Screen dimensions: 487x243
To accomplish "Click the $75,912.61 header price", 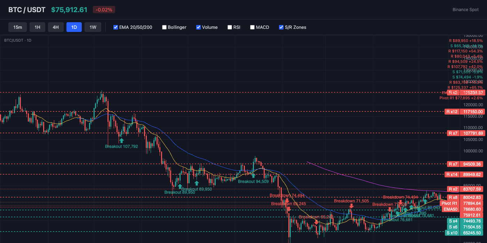I will point(69,10).
